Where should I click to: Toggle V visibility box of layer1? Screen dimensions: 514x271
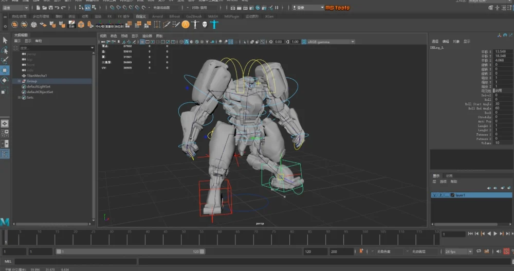[434, 195]
